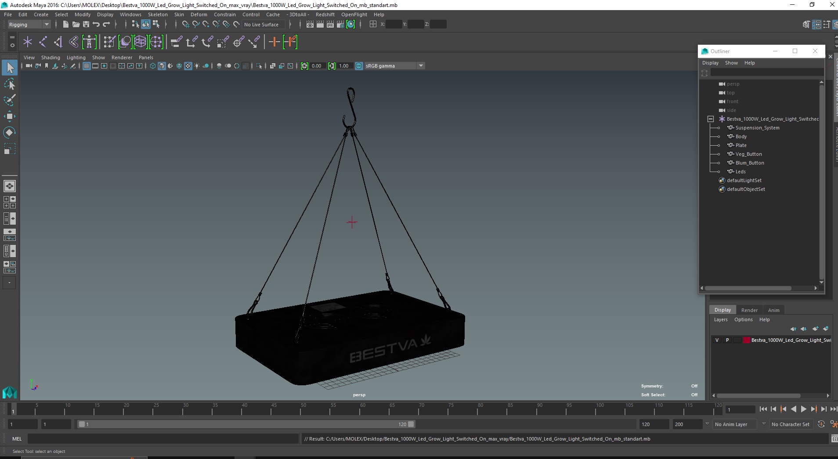Create new empty display layer
This screenshot has height=459, width=838.
(816, 329)
